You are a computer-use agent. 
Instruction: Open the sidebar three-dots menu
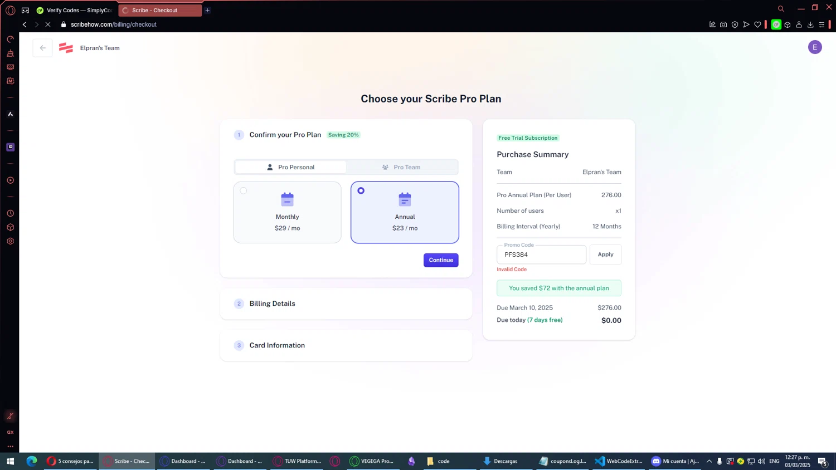click(10, 446)
